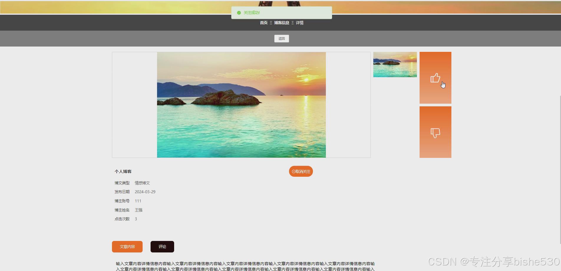Click the 博主姓名 label
Viewport: 561px width, 271px height.
[122, 210]
